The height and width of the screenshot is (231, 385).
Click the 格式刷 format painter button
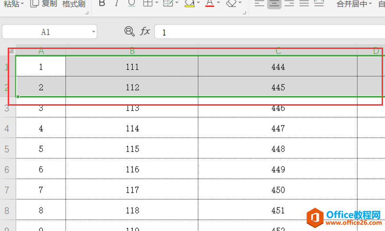pyautogui.click(x=74, y=4)
